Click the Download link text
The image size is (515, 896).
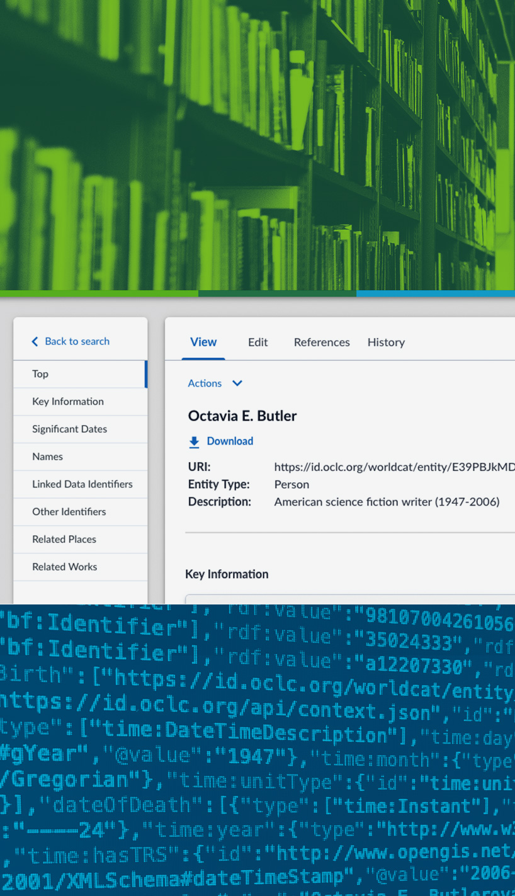[x=230, y=441]
